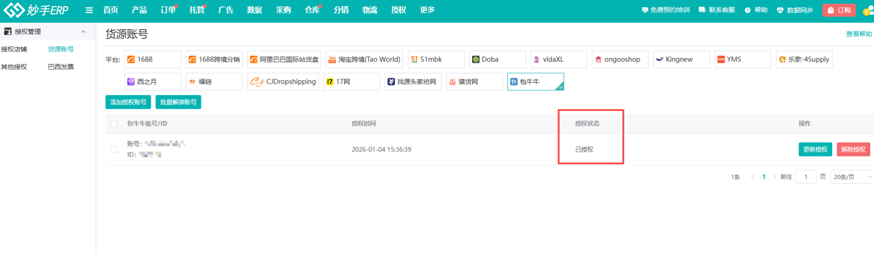This screenshot has height=254, width=874.
Task: Click the 解除授权 button
Action: pyautogui.click(x=854, y=150)
